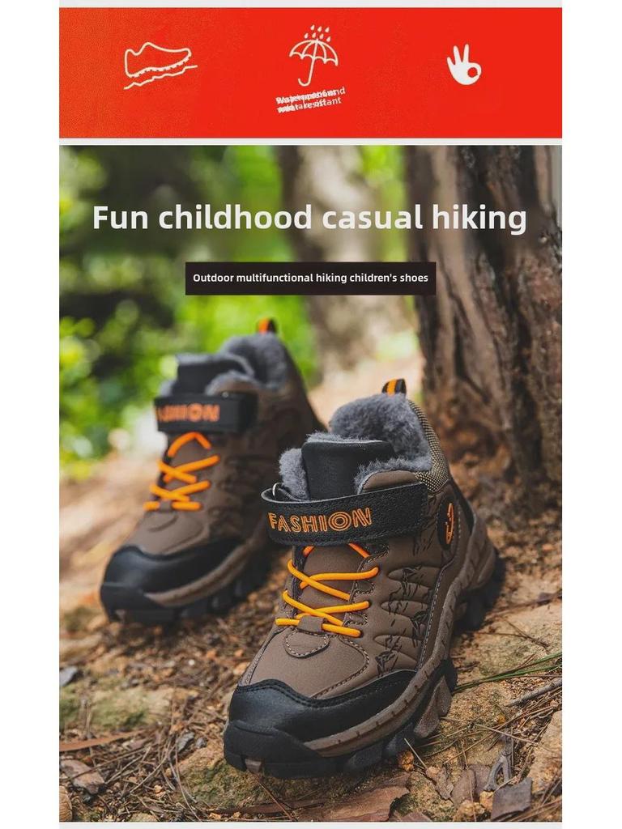Select the orange laces on rear shoe

coord(182,472)
